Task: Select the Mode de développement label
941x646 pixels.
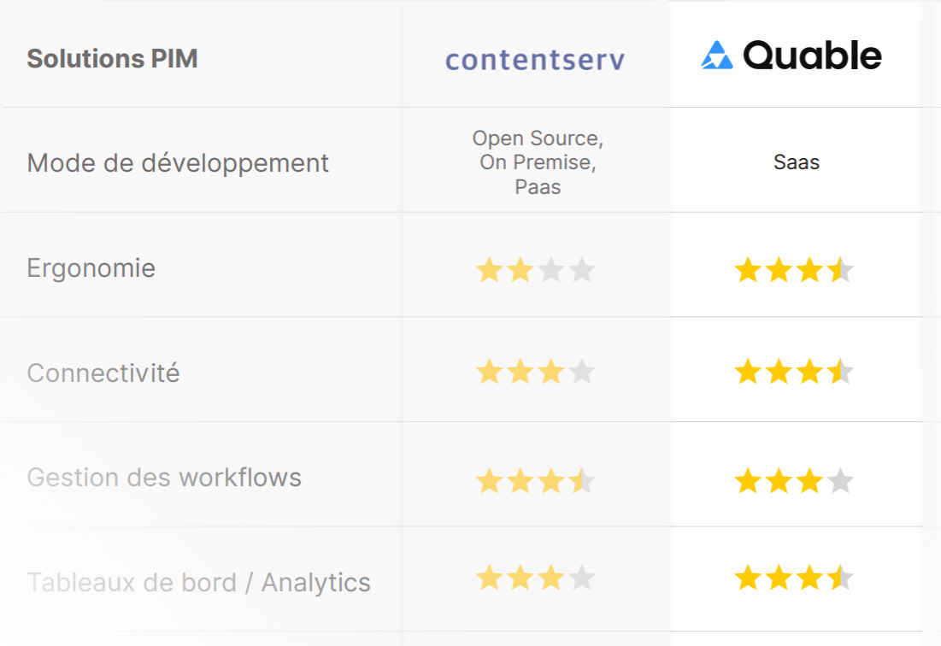Action: [178, 163]
